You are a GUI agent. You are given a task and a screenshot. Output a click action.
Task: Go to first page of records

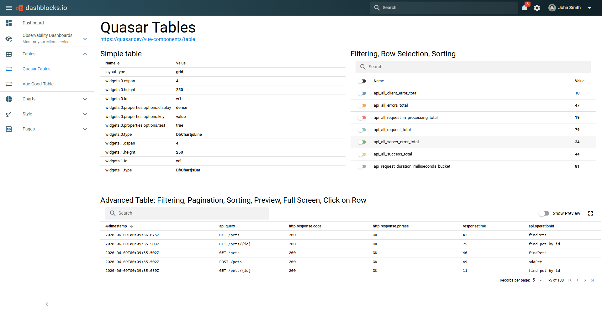tap(570, 280)
